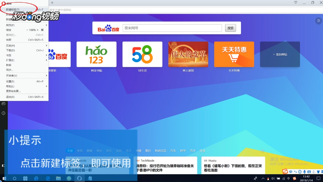Open the 伟大的变革 speed dial tile

188,54
